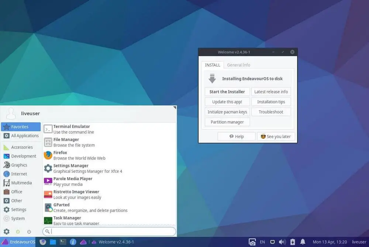Open Firefox from the taskbar launcher

point(42,242)
